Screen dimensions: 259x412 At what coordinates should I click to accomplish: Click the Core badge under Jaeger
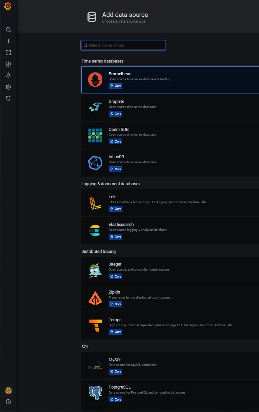tap(116, 276)
